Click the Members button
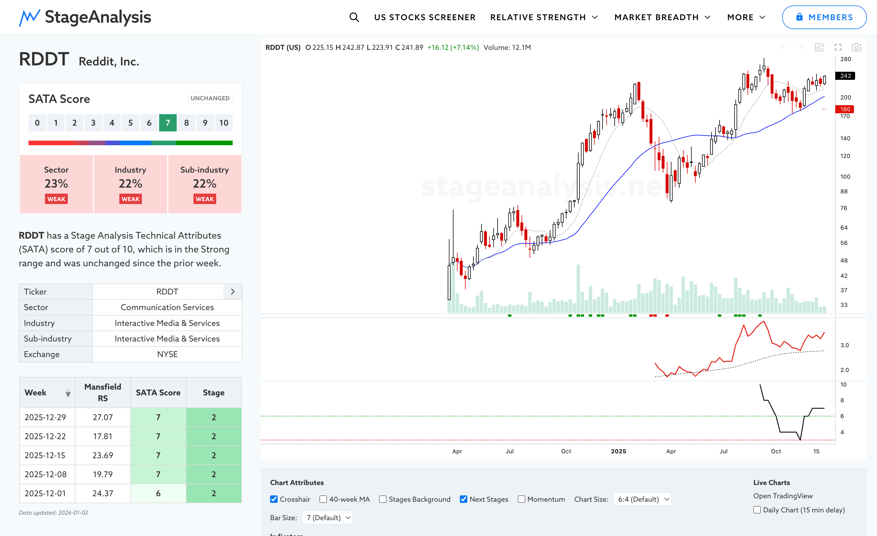The height and width of the screenshot is (536, 877). tap(824, 17)
